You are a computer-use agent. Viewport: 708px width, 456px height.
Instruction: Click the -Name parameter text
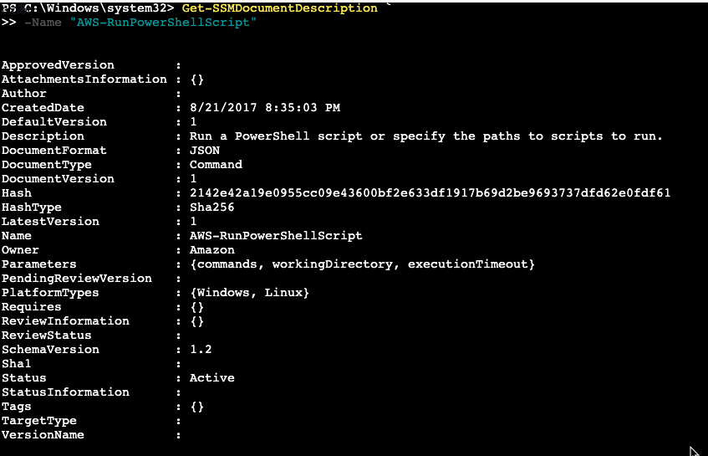(43, 23)
